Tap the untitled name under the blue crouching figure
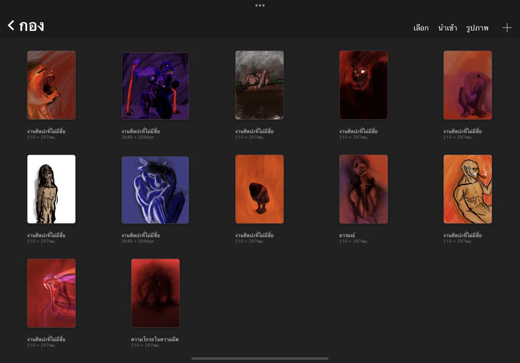520x363 pixels. pyautogui.click(x=140, y=235)
